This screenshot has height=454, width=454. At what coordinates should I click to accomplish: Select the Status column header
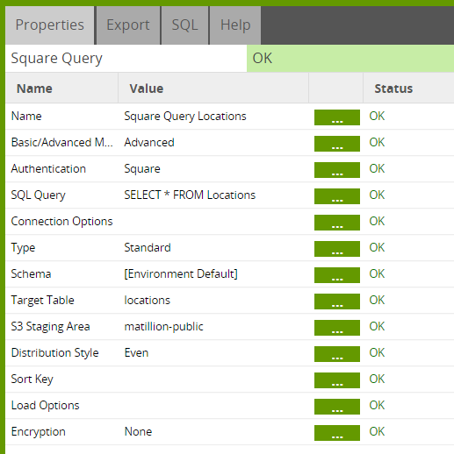coord(393,89)
